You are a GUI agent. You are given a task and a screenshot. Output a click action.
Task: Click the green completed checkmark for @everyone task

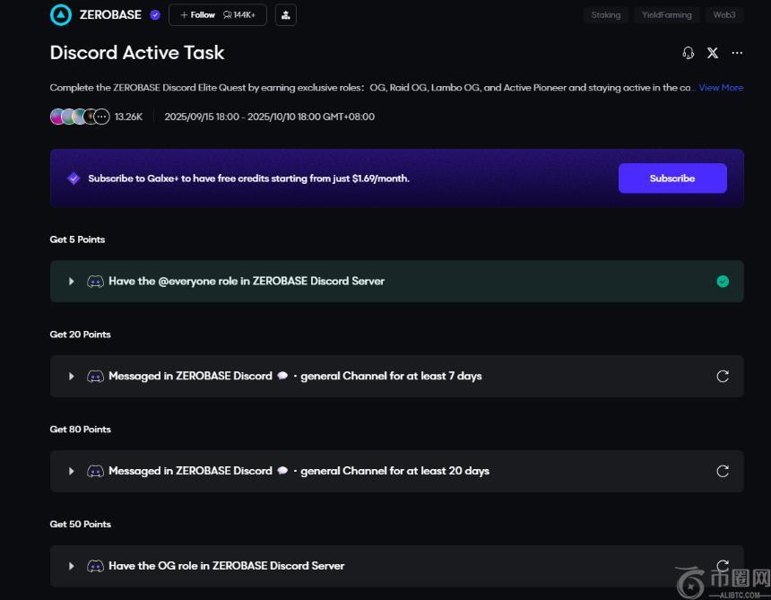pos(723,282)
